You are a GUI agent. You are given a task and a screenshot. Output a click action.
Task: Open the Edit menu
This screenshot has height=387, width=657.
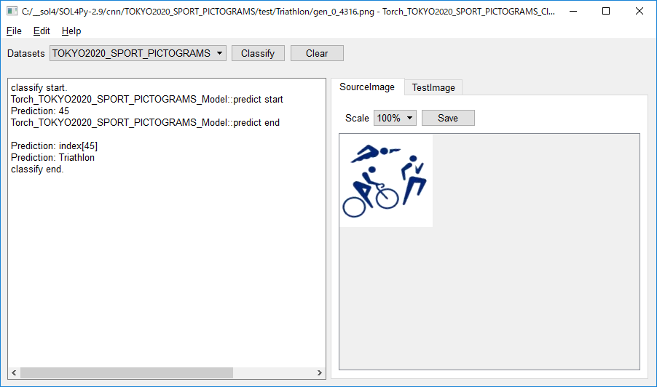pyautogui.click(x=42, y=31)
